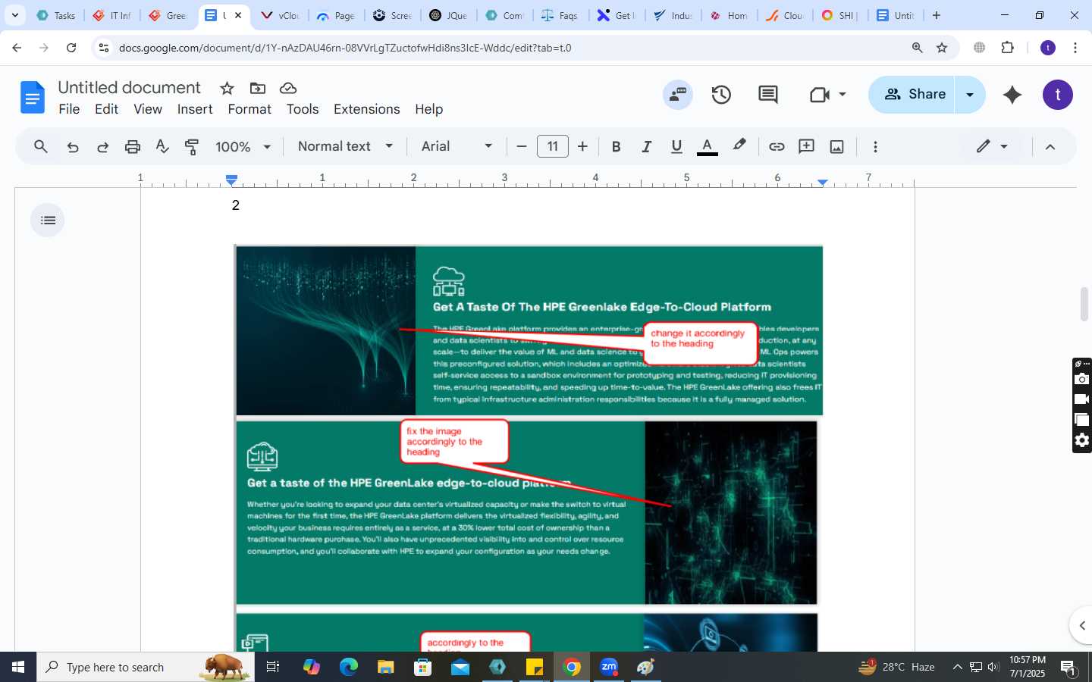Open the More toolbar options dots
Screen dimensions: 1092x682
pyautogui.click(x=875, y=146)
